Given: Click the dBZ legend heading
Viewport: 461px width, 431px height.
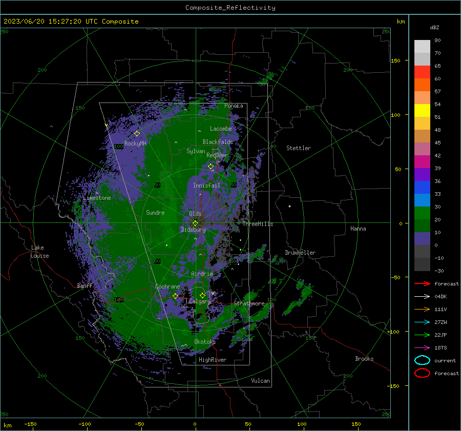Looking at the screenshot, I should (x=434, y=27).
